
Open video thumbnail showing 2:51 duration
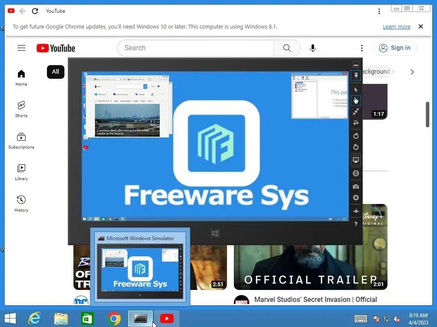[x=209, y=267]
